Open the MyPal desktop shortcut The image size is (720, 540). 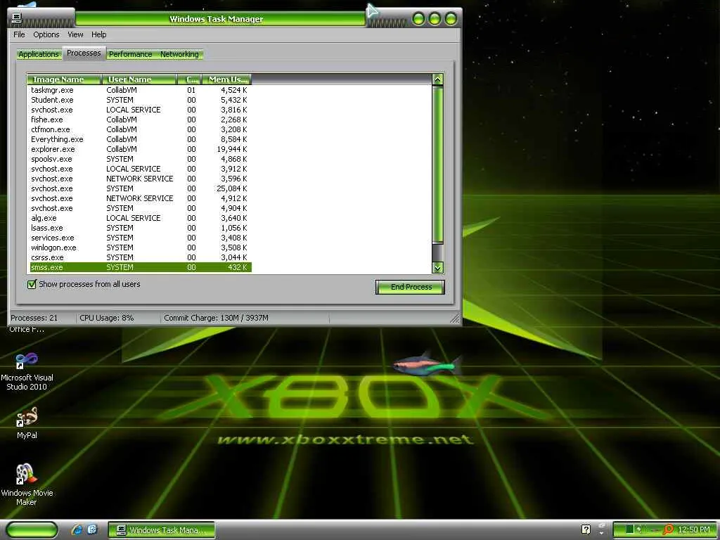(27, 423)
